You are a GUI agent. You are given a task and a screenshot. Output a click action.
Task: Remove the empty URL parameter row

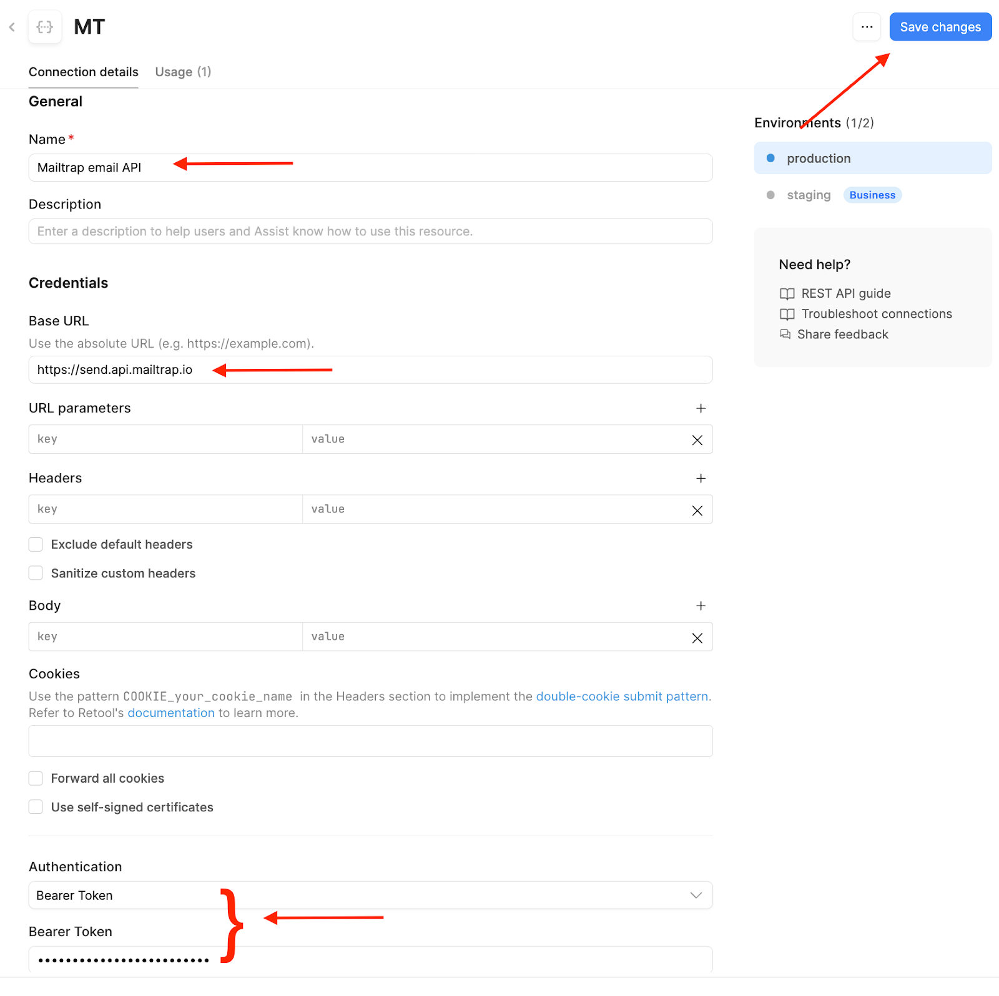coord(697,439)
